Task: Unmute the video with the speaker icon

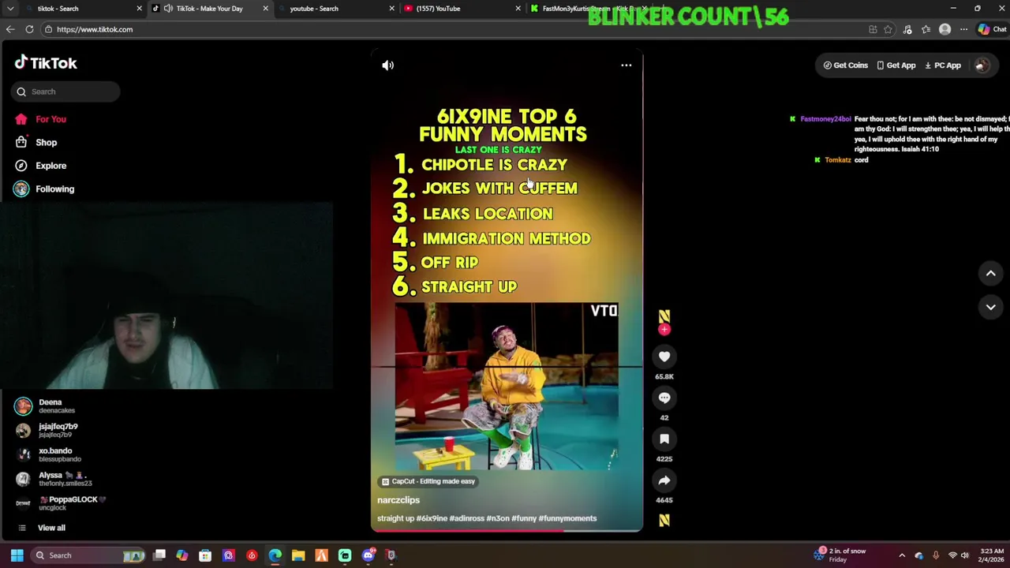Action: click(x=387, y=65)
